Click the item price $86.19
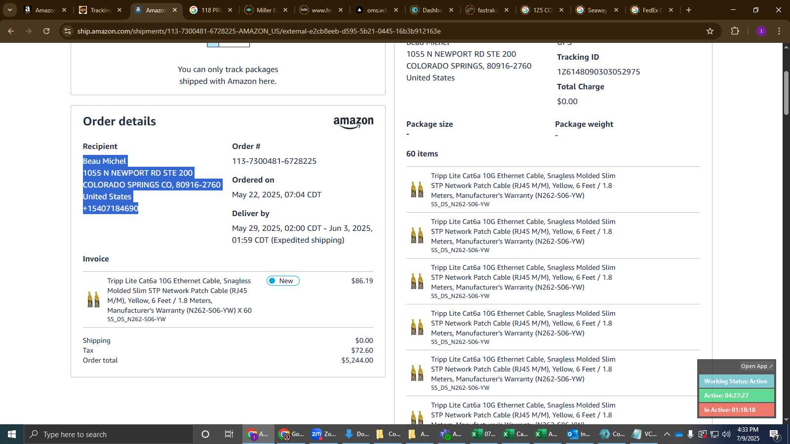 362,281
